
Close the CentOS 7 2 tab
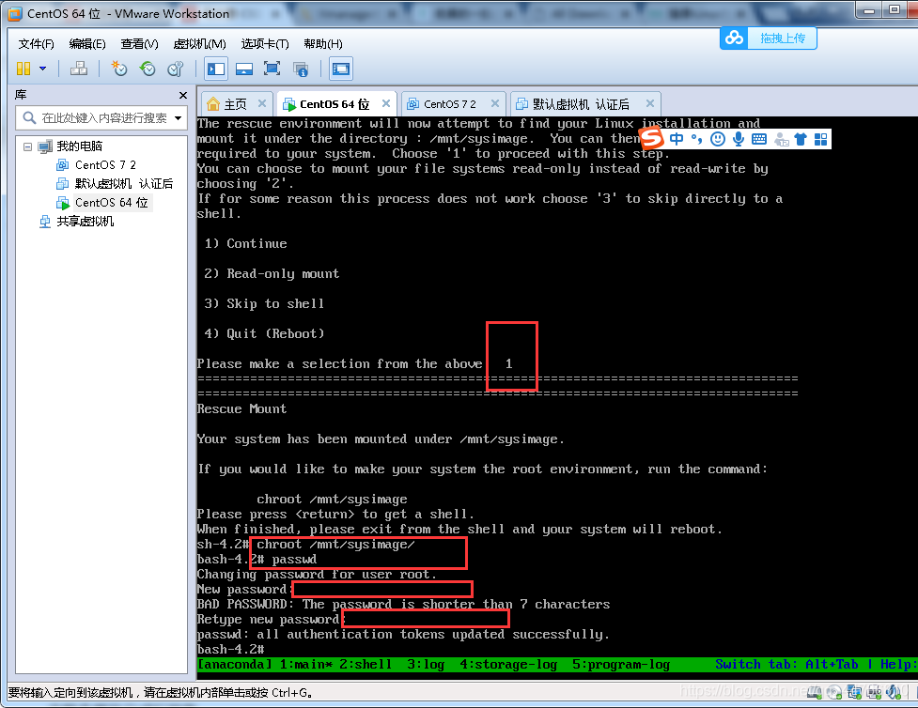coord(495,103)
